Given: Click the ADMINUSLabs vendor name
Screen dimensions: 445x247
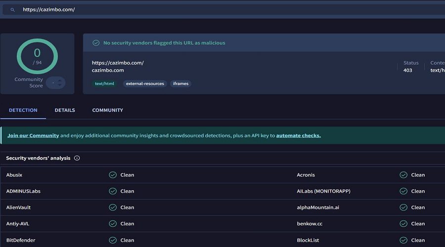Looking at the screenshot, I should [23, 191].
